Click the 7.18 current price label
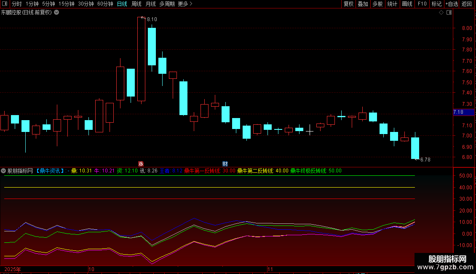476x274 pixels. (x=458, y=112)
